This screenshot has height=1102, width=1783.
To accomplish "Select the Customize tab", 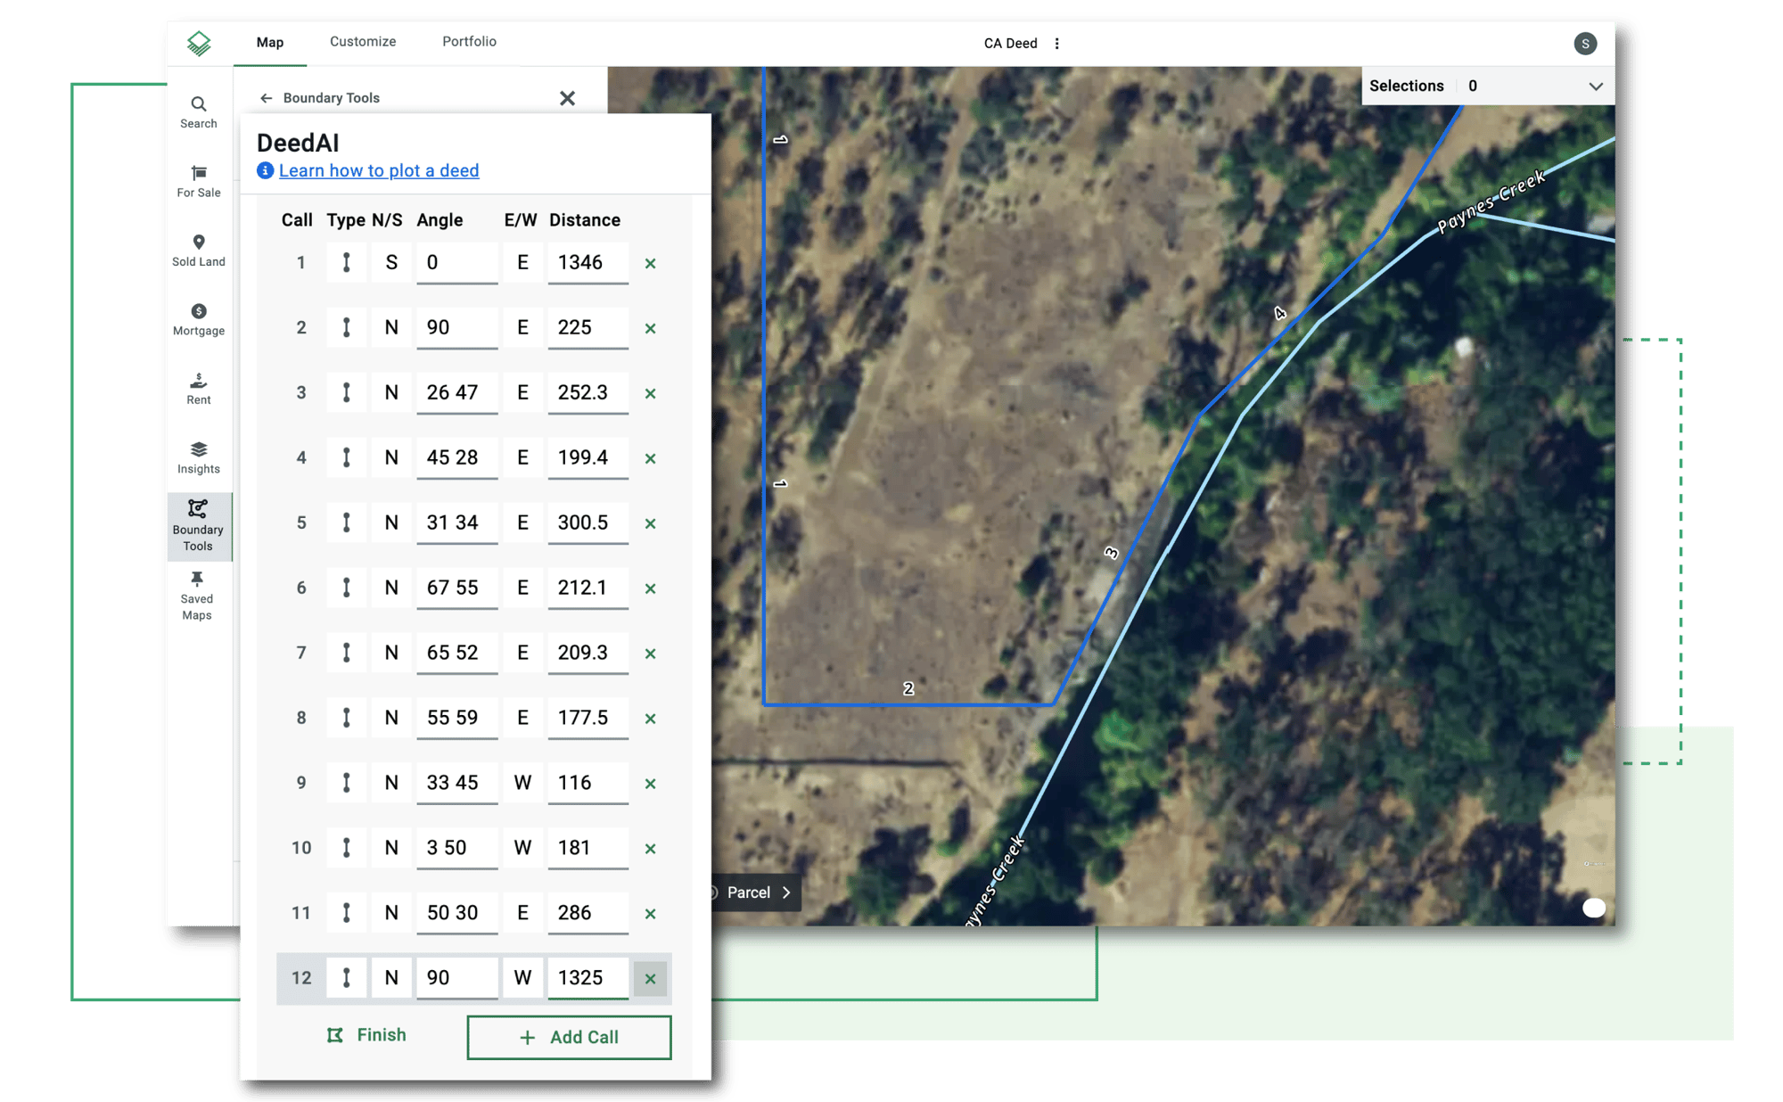I will (x=362, y=41).
